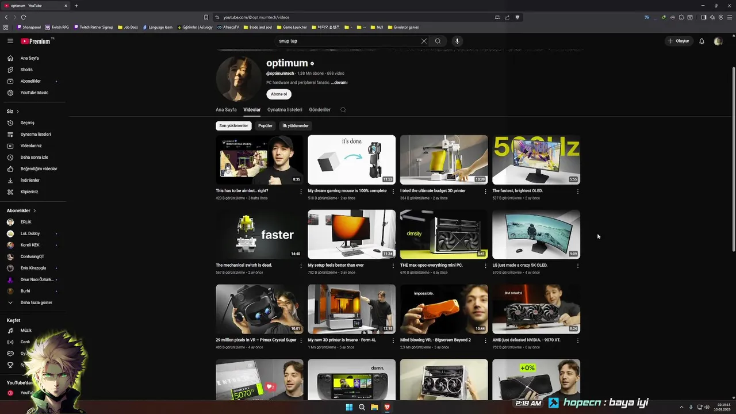
Task: Open account avatar menu top right
Action: point(718,41)
